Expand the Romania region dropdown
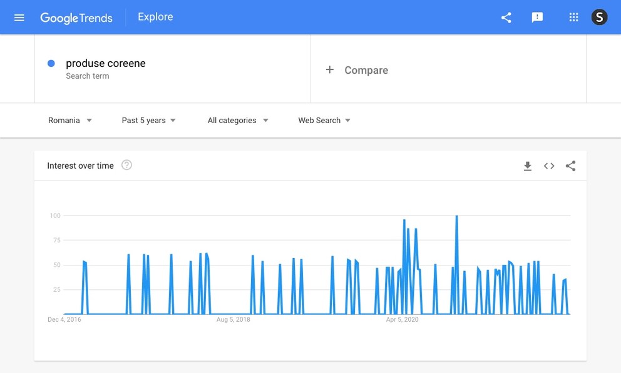 (70, 121)
